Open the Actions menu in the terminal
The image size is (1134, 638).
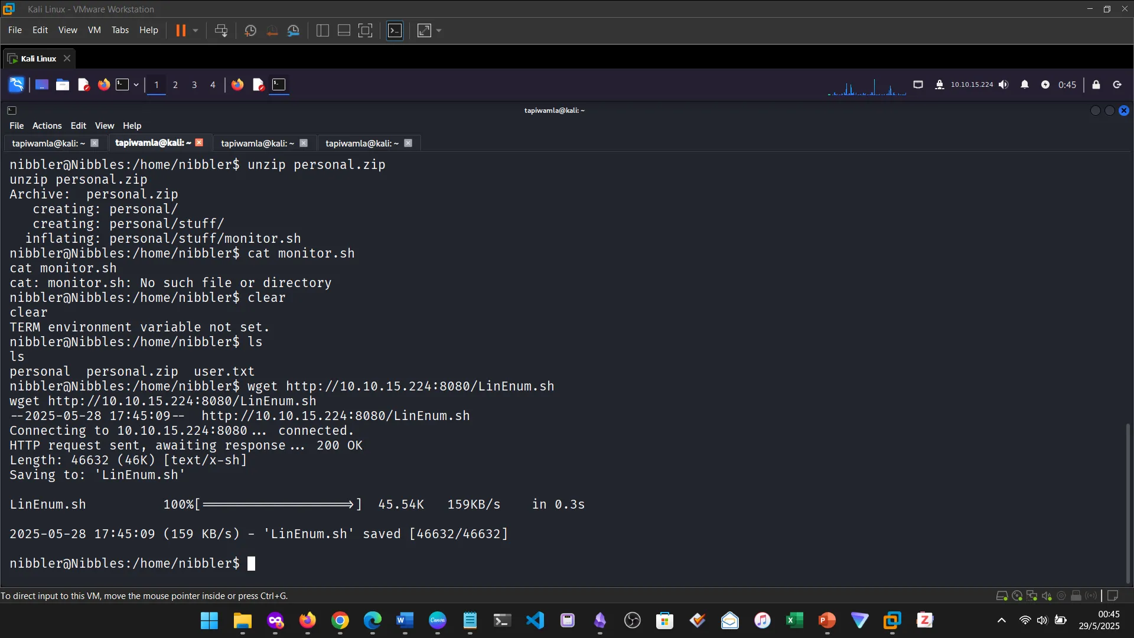(x=47, y=125)
